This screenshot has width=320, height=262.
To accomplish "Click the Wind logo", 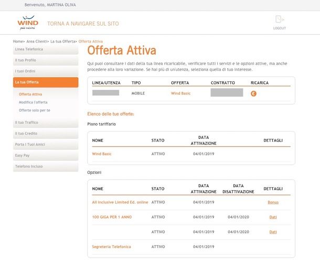I will click(28, 23).
